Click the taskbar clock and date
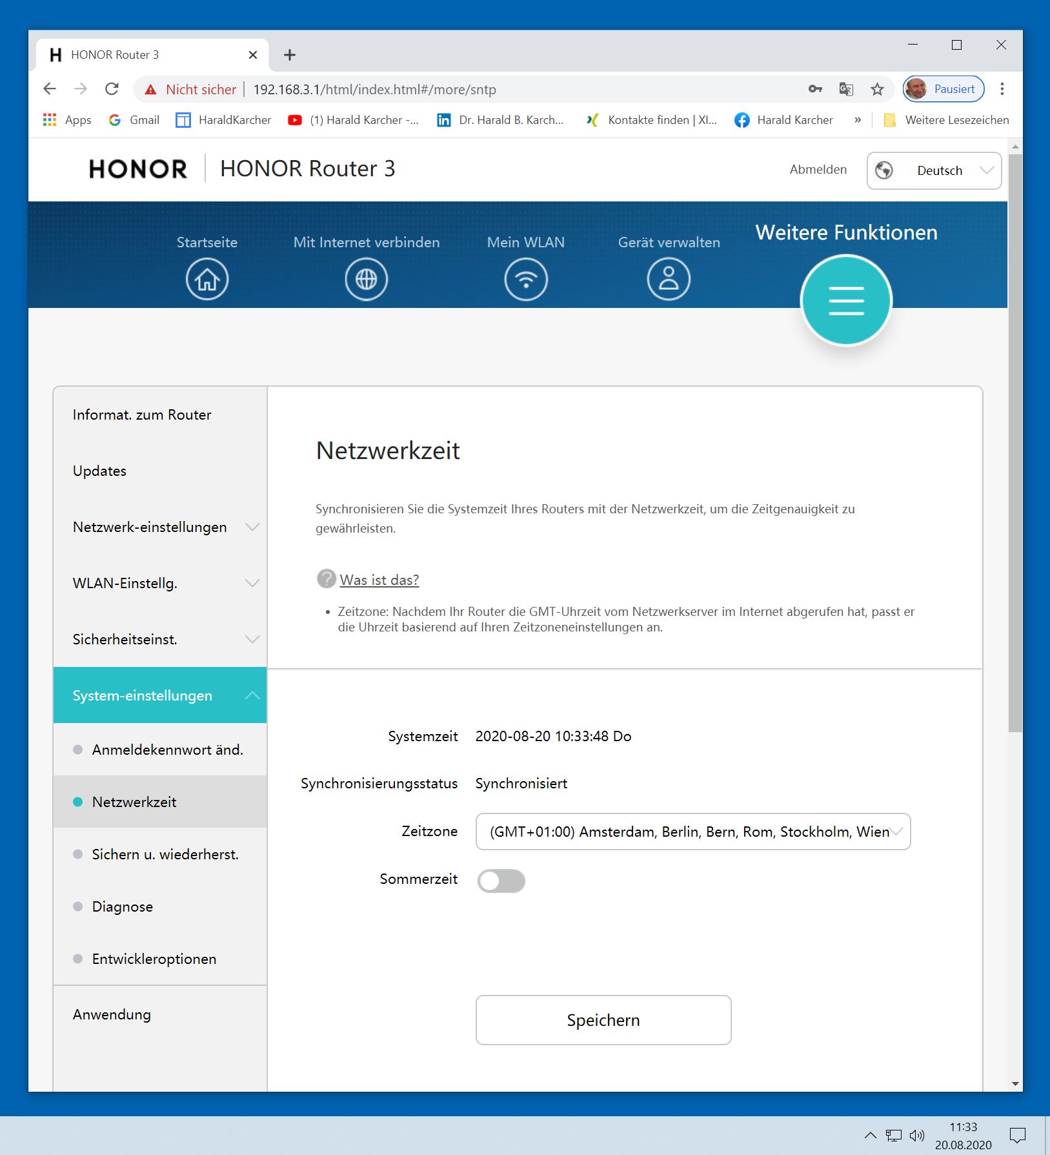The width and height of the screenshot is (1050, 1155). pyautogui.click(x=963, y=1136)
